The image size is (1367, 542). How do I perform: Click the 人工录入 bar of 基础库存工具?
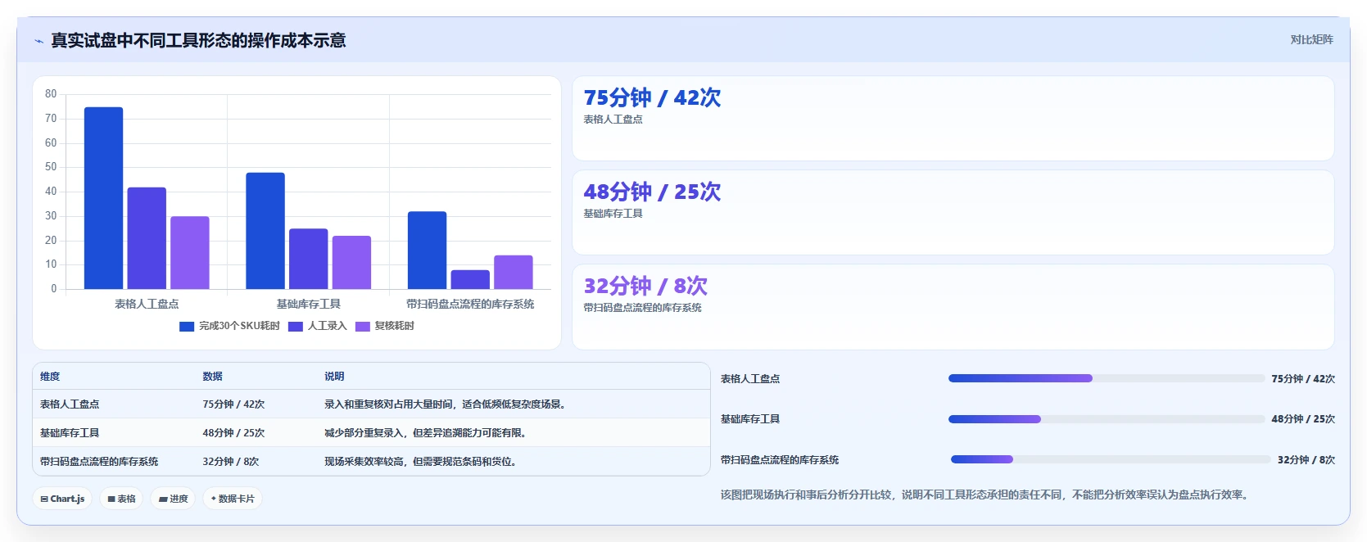pyautogui.click(x=309, y=259)
